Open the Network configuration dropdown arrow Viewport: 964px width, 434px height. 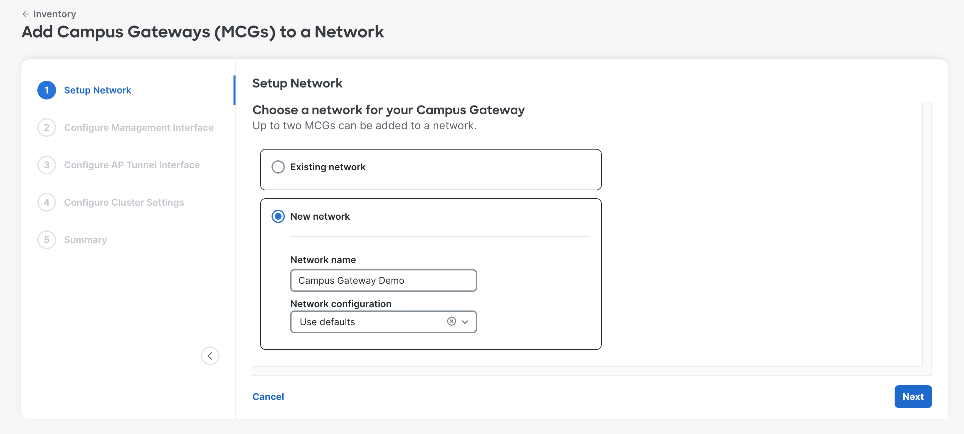tap(465, 322)
